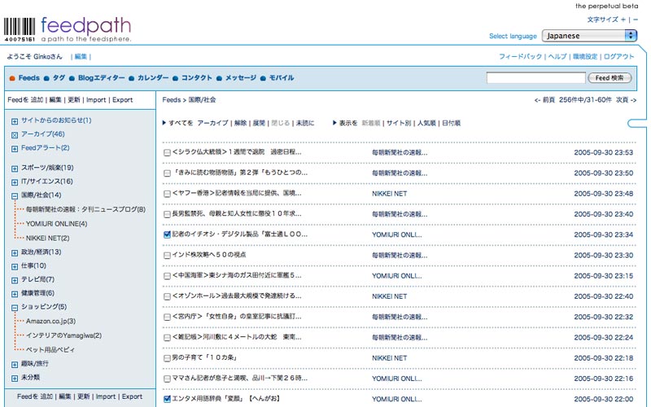Sort display by 人気順
Screen dimensions: 651x407
[426, 123]
